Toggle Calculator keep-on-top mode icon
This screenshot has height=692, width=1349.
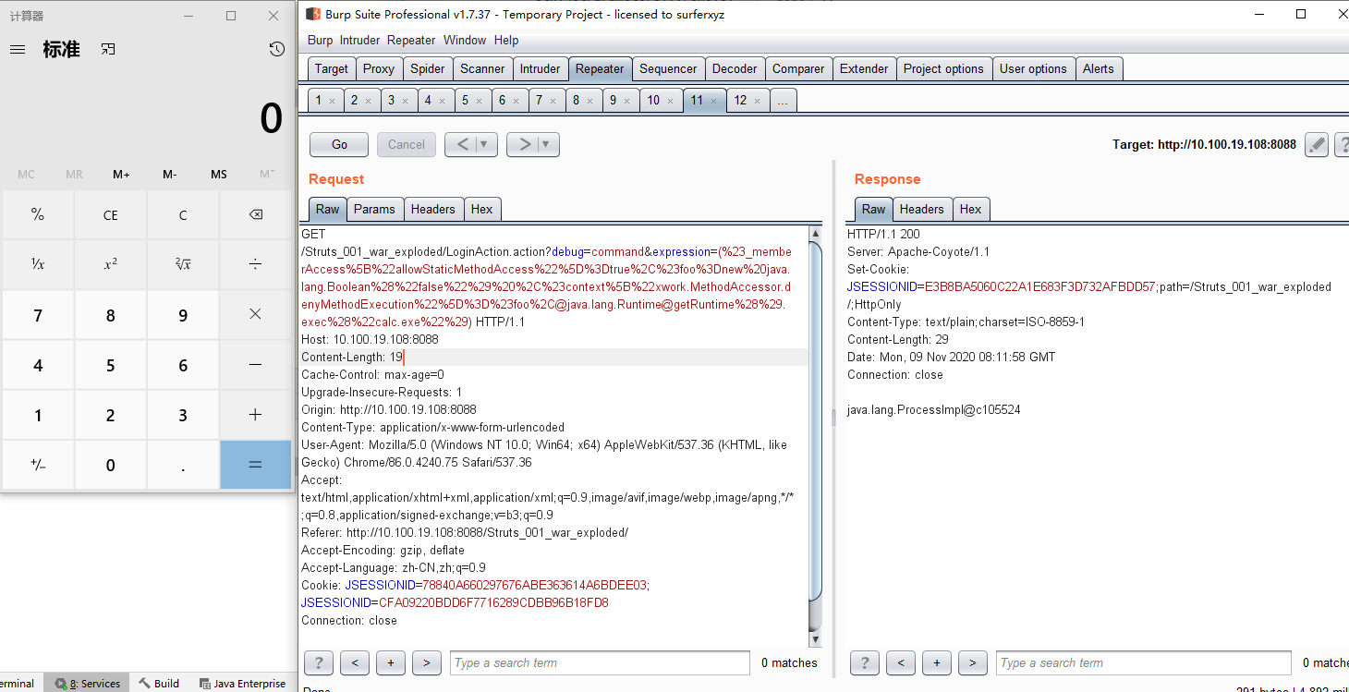(108, 49)
